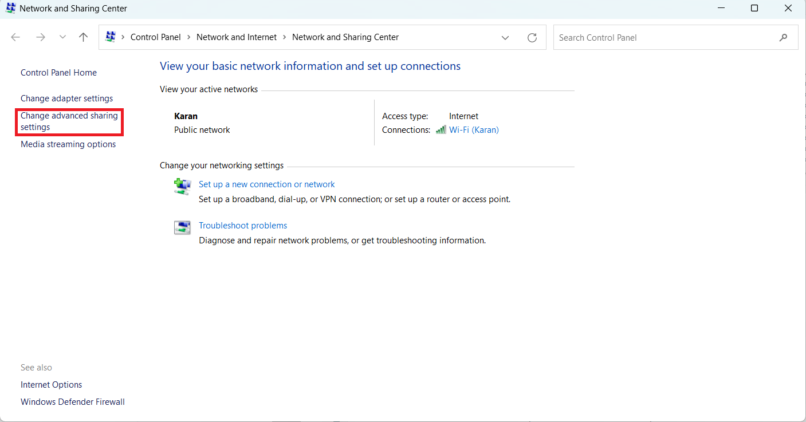Click the address bar network icon

click(111, 37)
